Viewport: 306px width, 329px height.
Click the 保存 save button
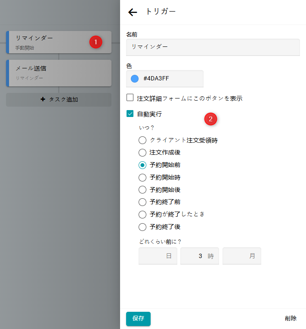(x=138, y=319)
